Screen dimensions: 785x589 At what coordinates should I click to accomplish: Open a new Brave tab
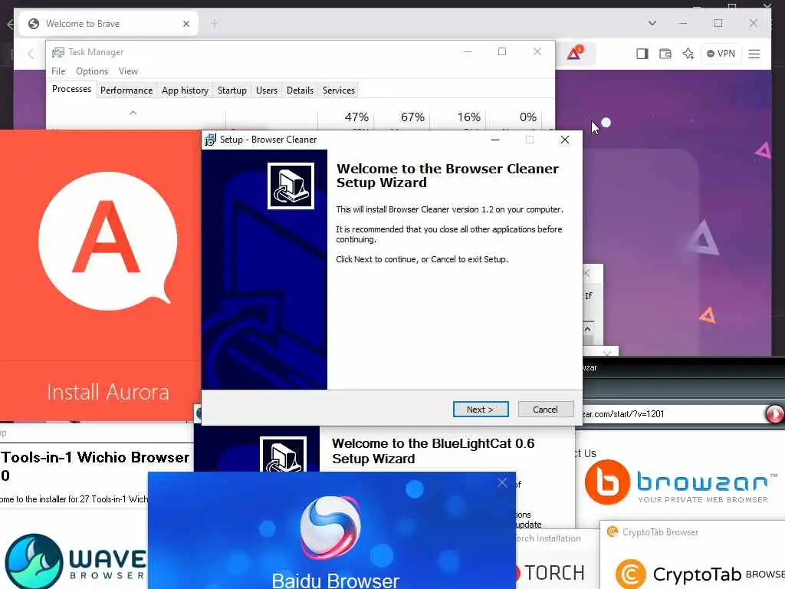tap(215, 23)
